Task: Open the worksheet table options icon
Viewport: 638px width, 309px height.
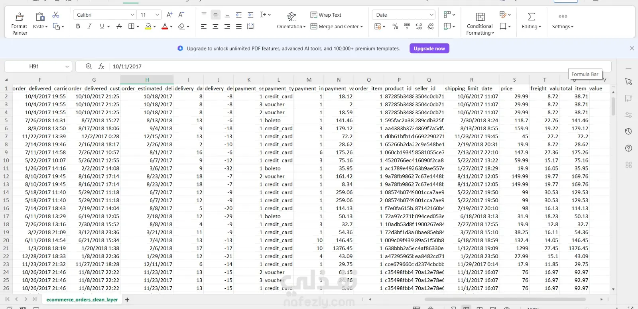Action: [x=449, y=26]
